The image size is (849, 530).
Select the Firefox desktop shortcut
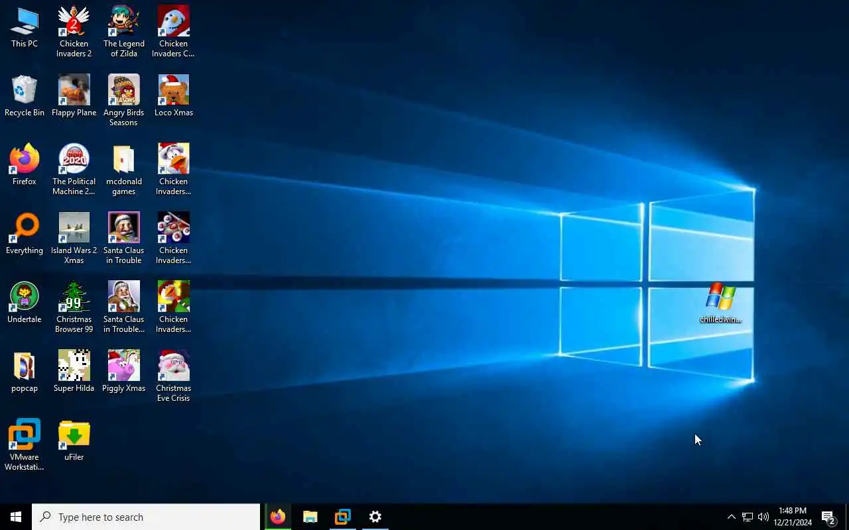(x=25, y=166)
